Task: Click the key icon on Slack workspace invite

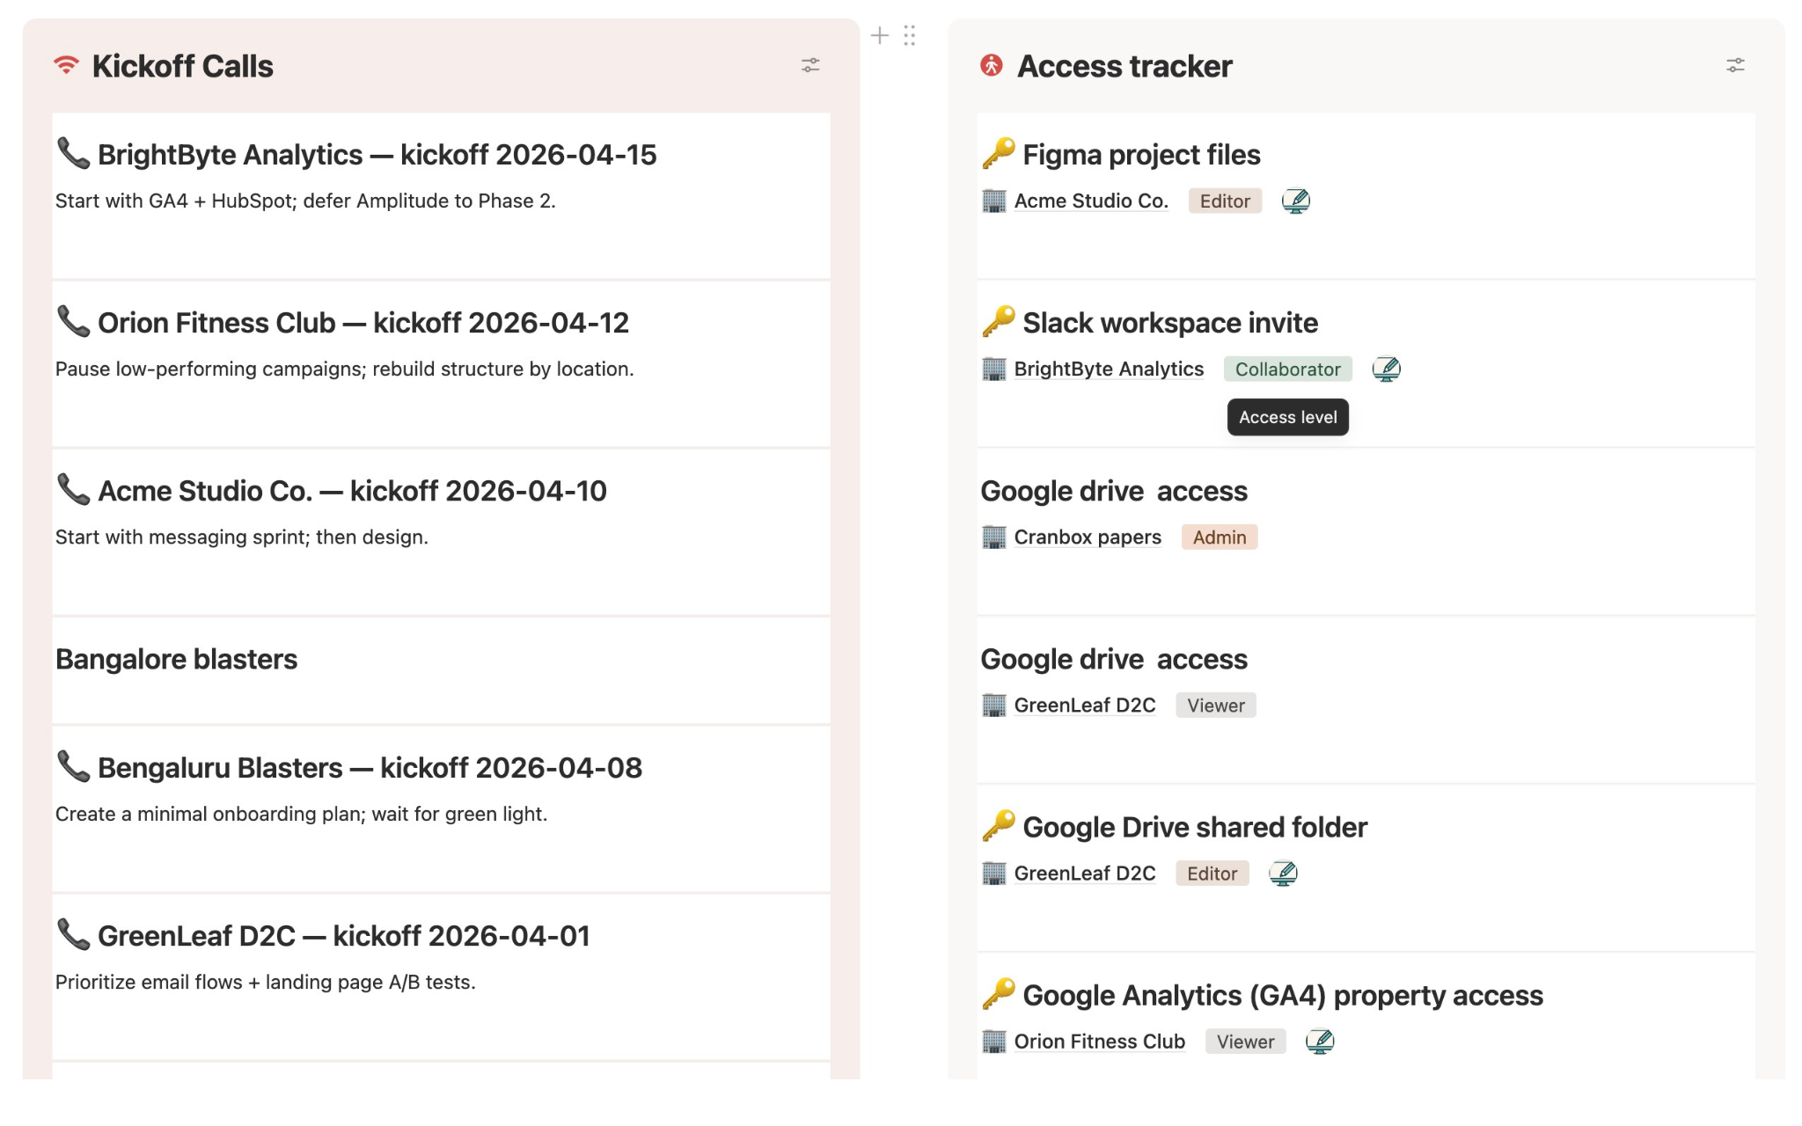Action: (x=998, y=321)
